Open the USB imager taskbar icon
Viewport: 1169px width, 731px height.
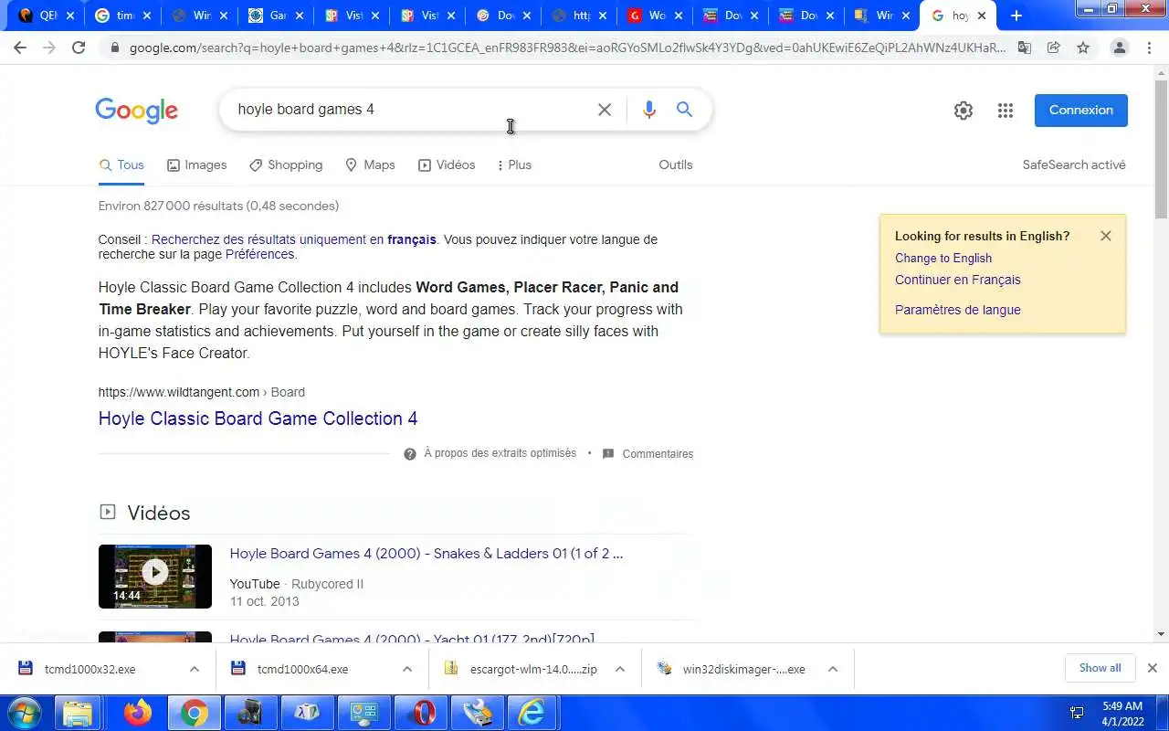(477, 713)
